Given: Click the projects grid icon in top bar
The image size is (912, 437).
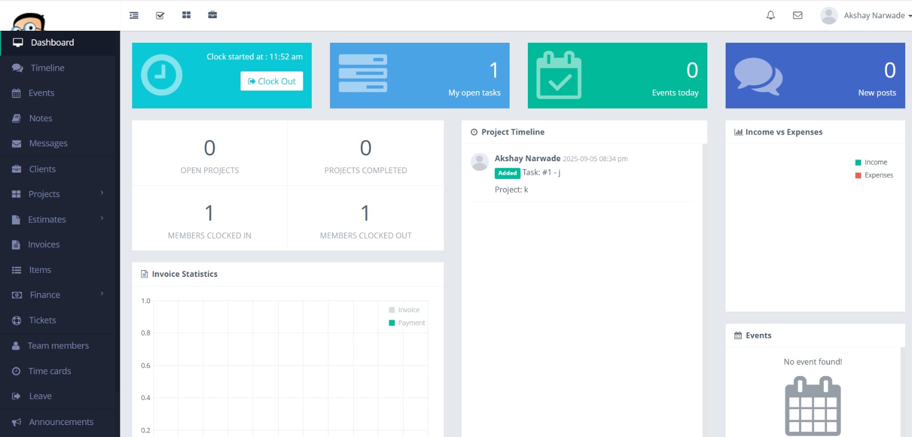Looking at the screenshot, I should 186,15.
